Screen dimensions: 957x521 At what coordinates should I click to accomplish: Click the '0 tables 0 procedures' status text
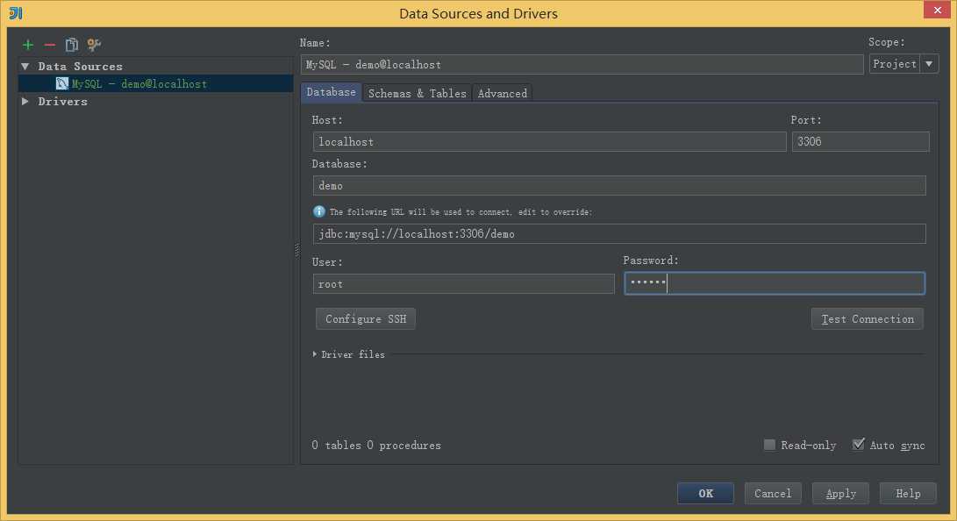(x=376, y=445)
